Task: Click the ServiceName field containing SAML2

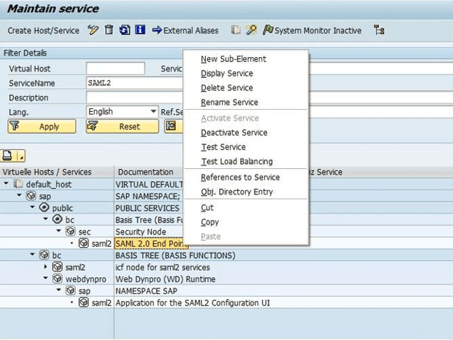Action: (x=135, y=83)
